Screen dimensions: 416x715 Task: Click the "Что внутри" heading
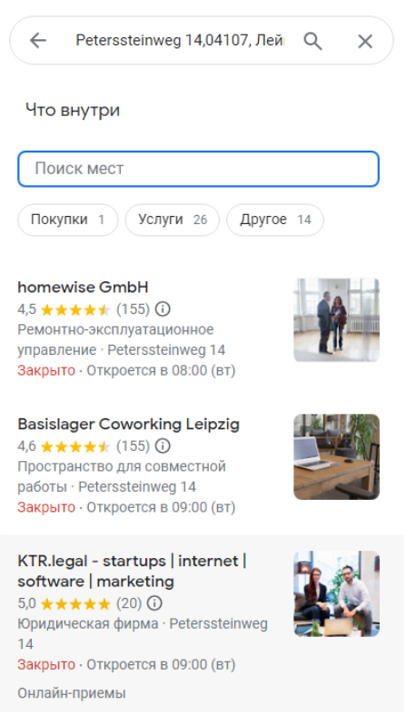coord(73,110)
